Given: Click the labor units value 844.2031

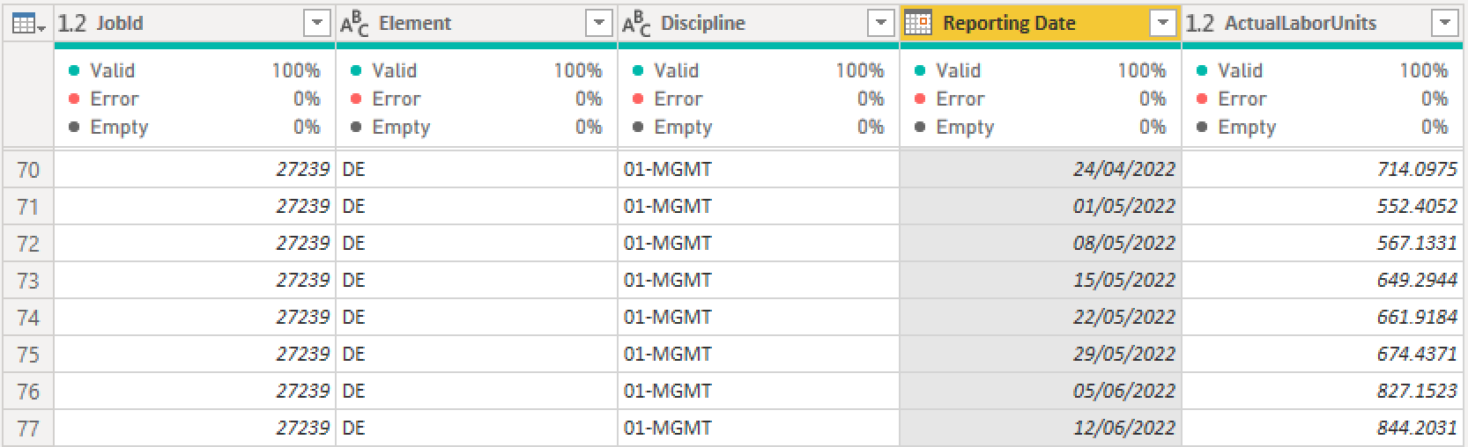Looking at the screenshot, I should click(x=1323, y=428).
